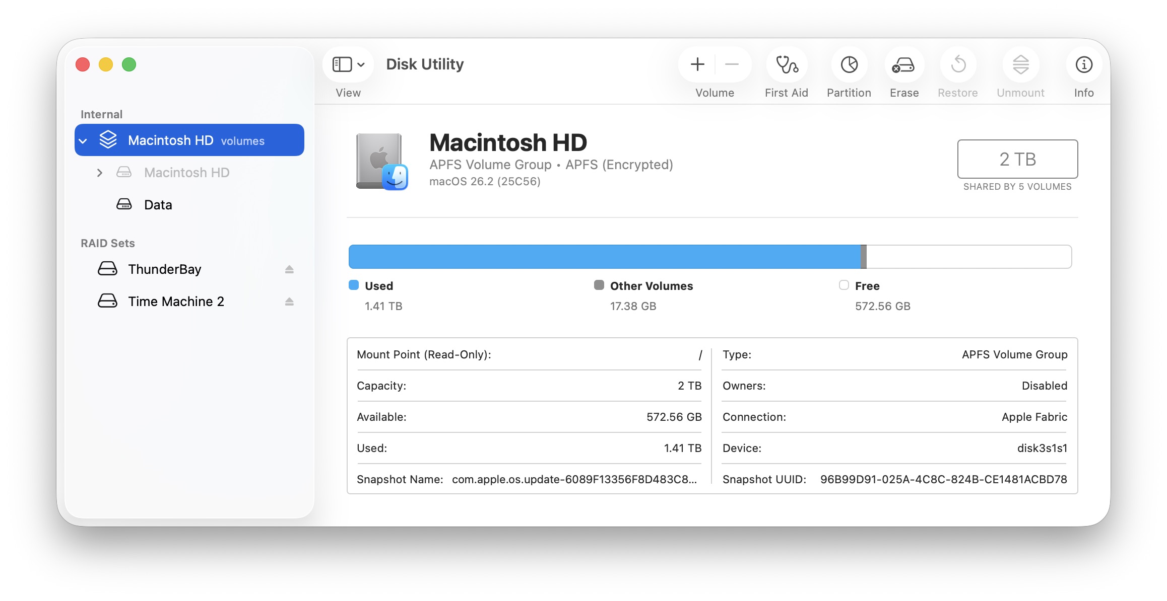Collapse the Macintosh HD volumes group

click(84, 141)
